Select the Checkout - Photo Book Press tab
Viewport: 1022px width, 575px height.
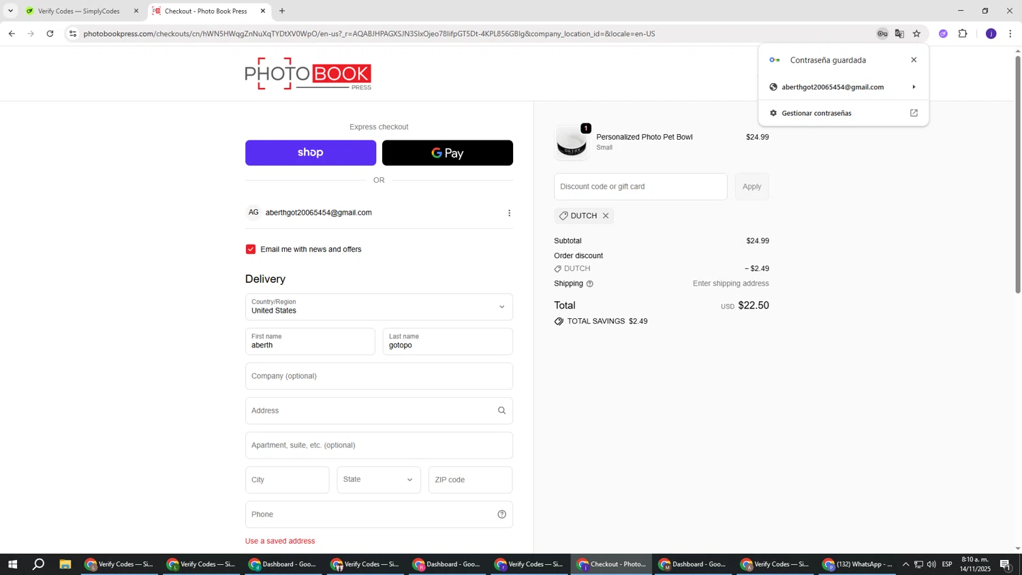209,11
